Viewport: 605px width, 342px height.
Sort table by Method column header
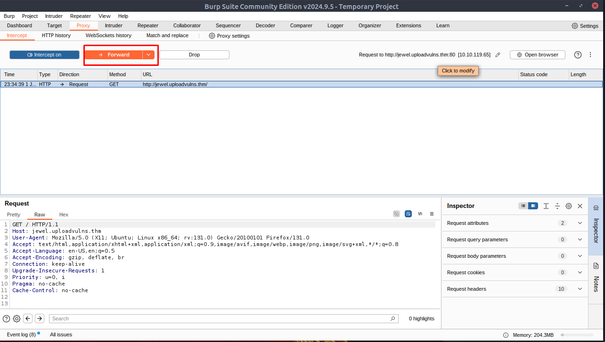point(124,74)
